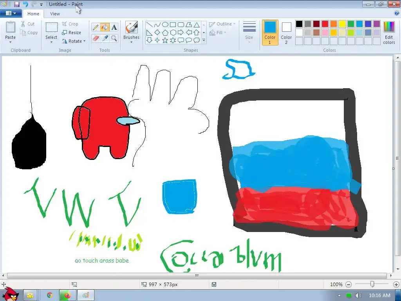The width and height of the screenshot is (401, 301).
Task: Open Customize Quick Access Toolbar arrow
Action: click(x=41, y=4)
